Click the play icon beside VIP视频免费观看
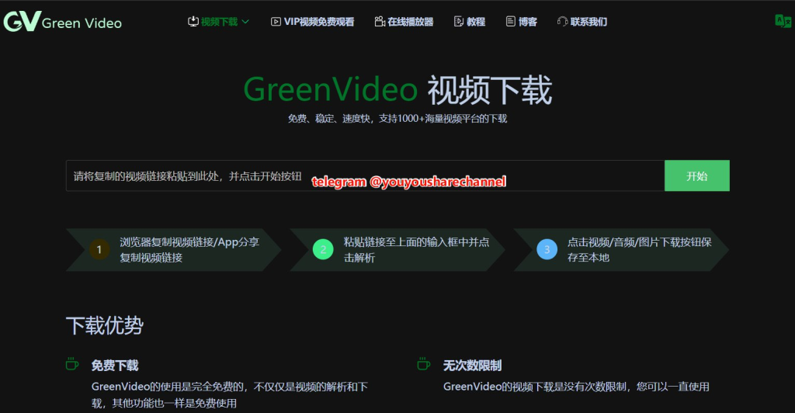795x413 pixels. point(276,22)
